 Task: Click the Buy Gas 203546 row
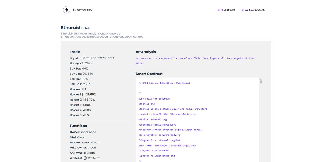(81, 74)
